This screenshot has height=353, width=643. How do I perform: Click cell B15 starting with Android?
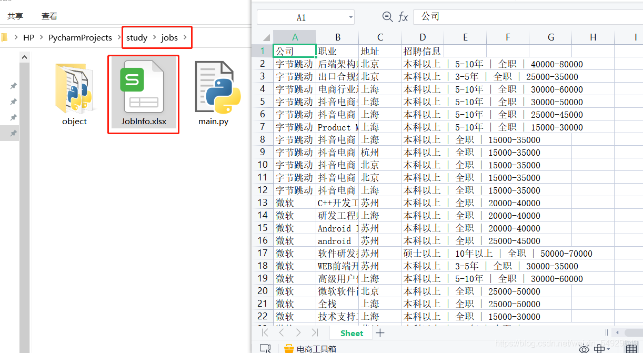(337, 228)
